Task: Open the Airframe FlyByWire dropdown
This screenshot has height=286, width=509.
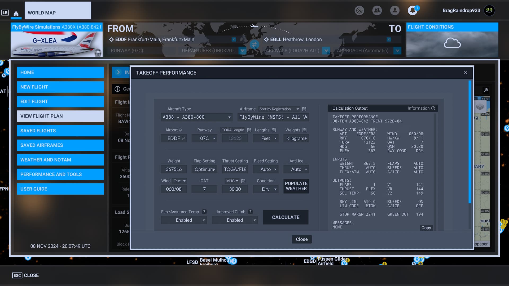Action: point(273,117)
